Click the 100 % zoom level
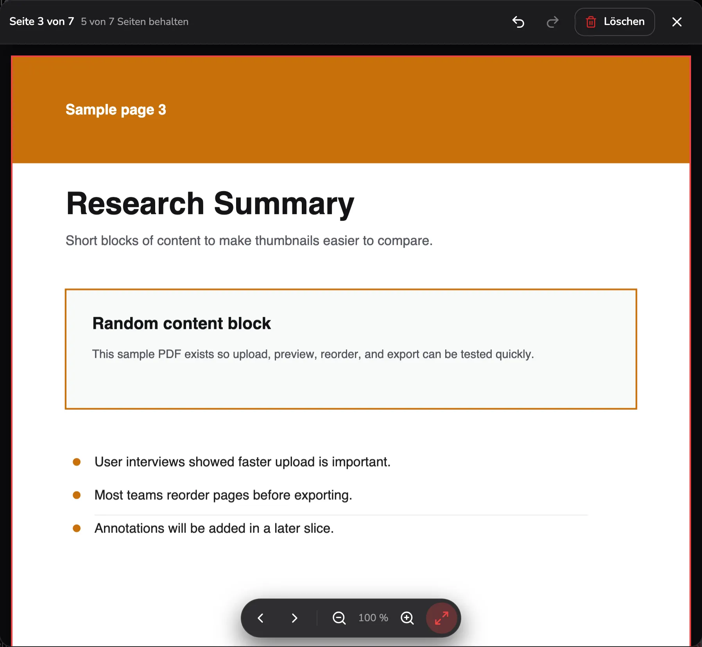The width and height of the screenshot is (702, 647). tap(373, 618)
